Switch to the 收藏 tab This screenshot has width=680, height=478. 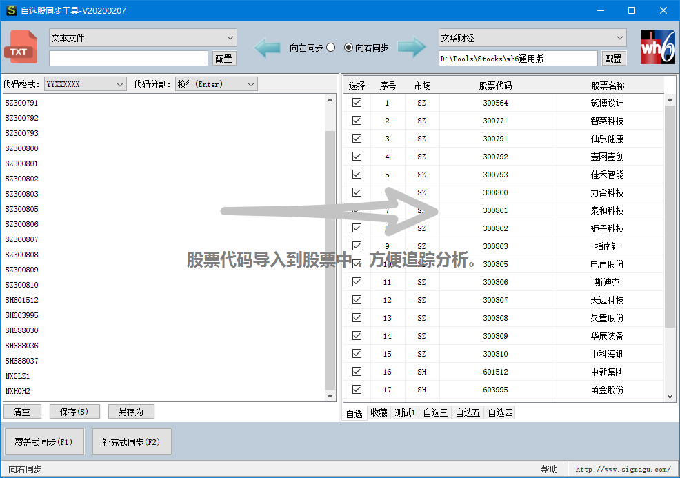click(x=379, y=413)
